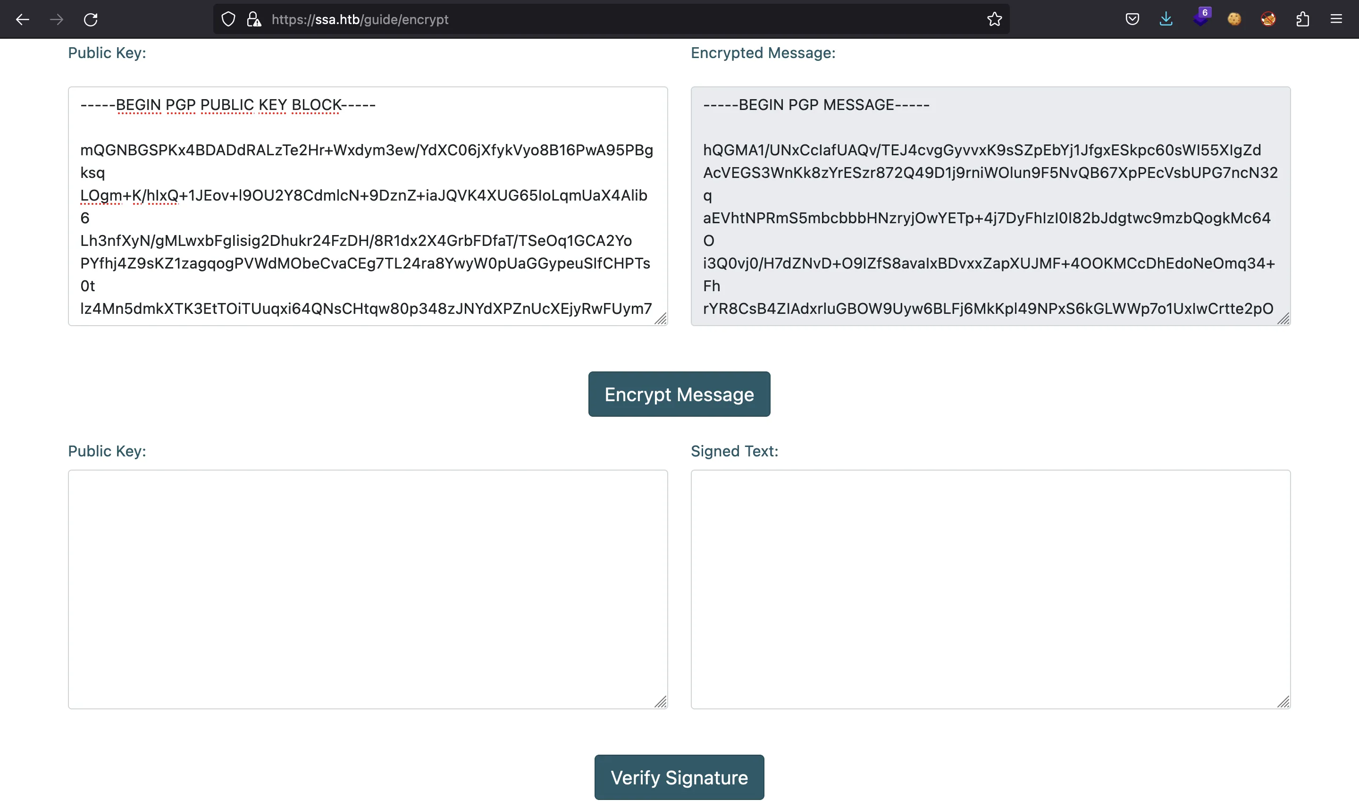Focus the empty lower Public Key textarea

tap(368, 589)
